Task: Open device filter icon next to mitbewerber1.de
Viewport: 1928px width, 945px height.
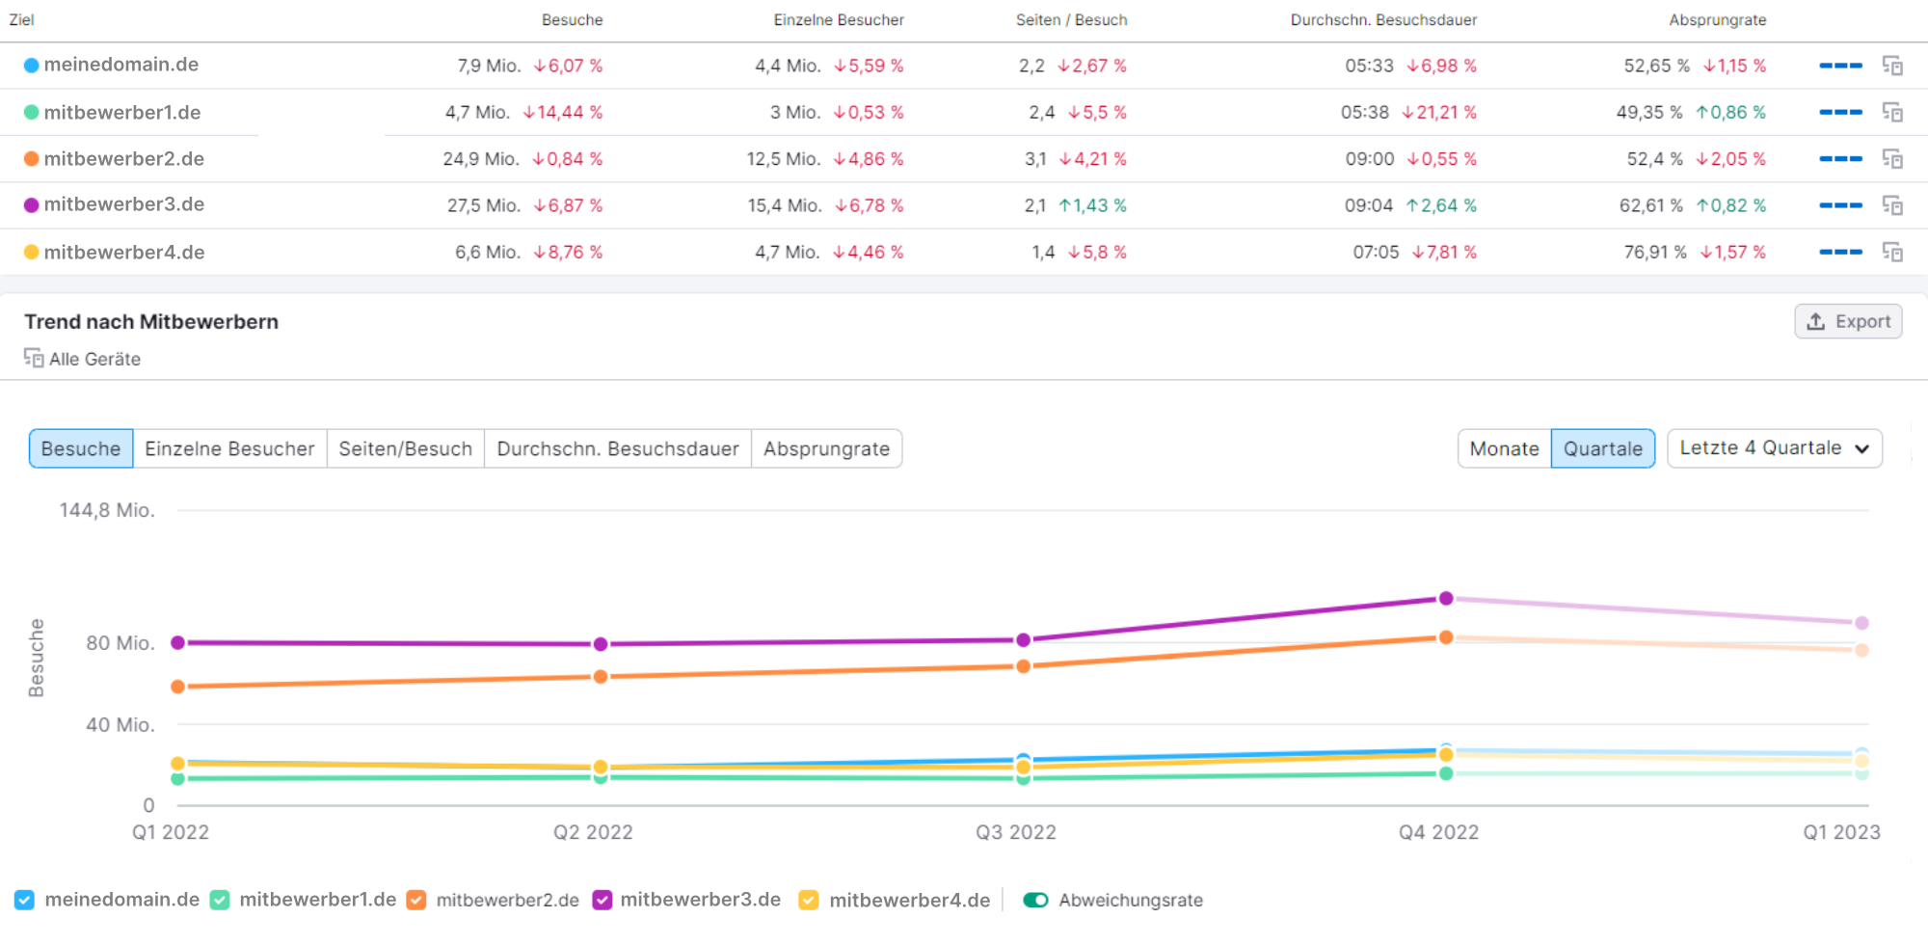Action: pyautogui.click(x=1893, y=112)
